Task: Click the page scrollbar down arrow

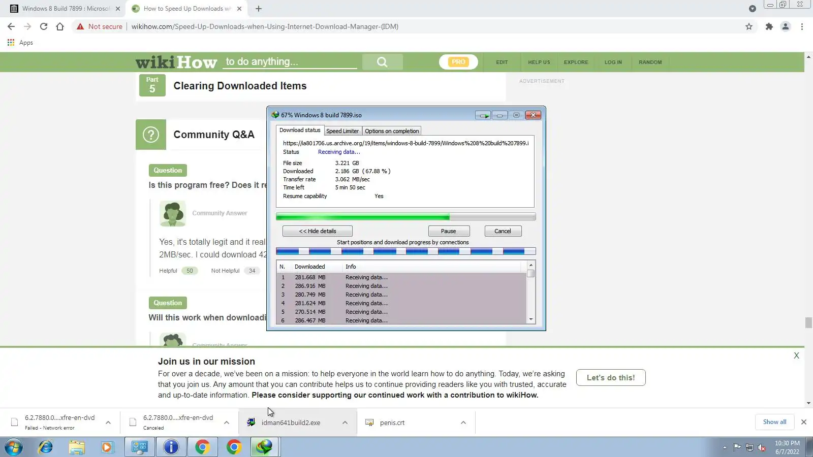Action: [808, 403]
